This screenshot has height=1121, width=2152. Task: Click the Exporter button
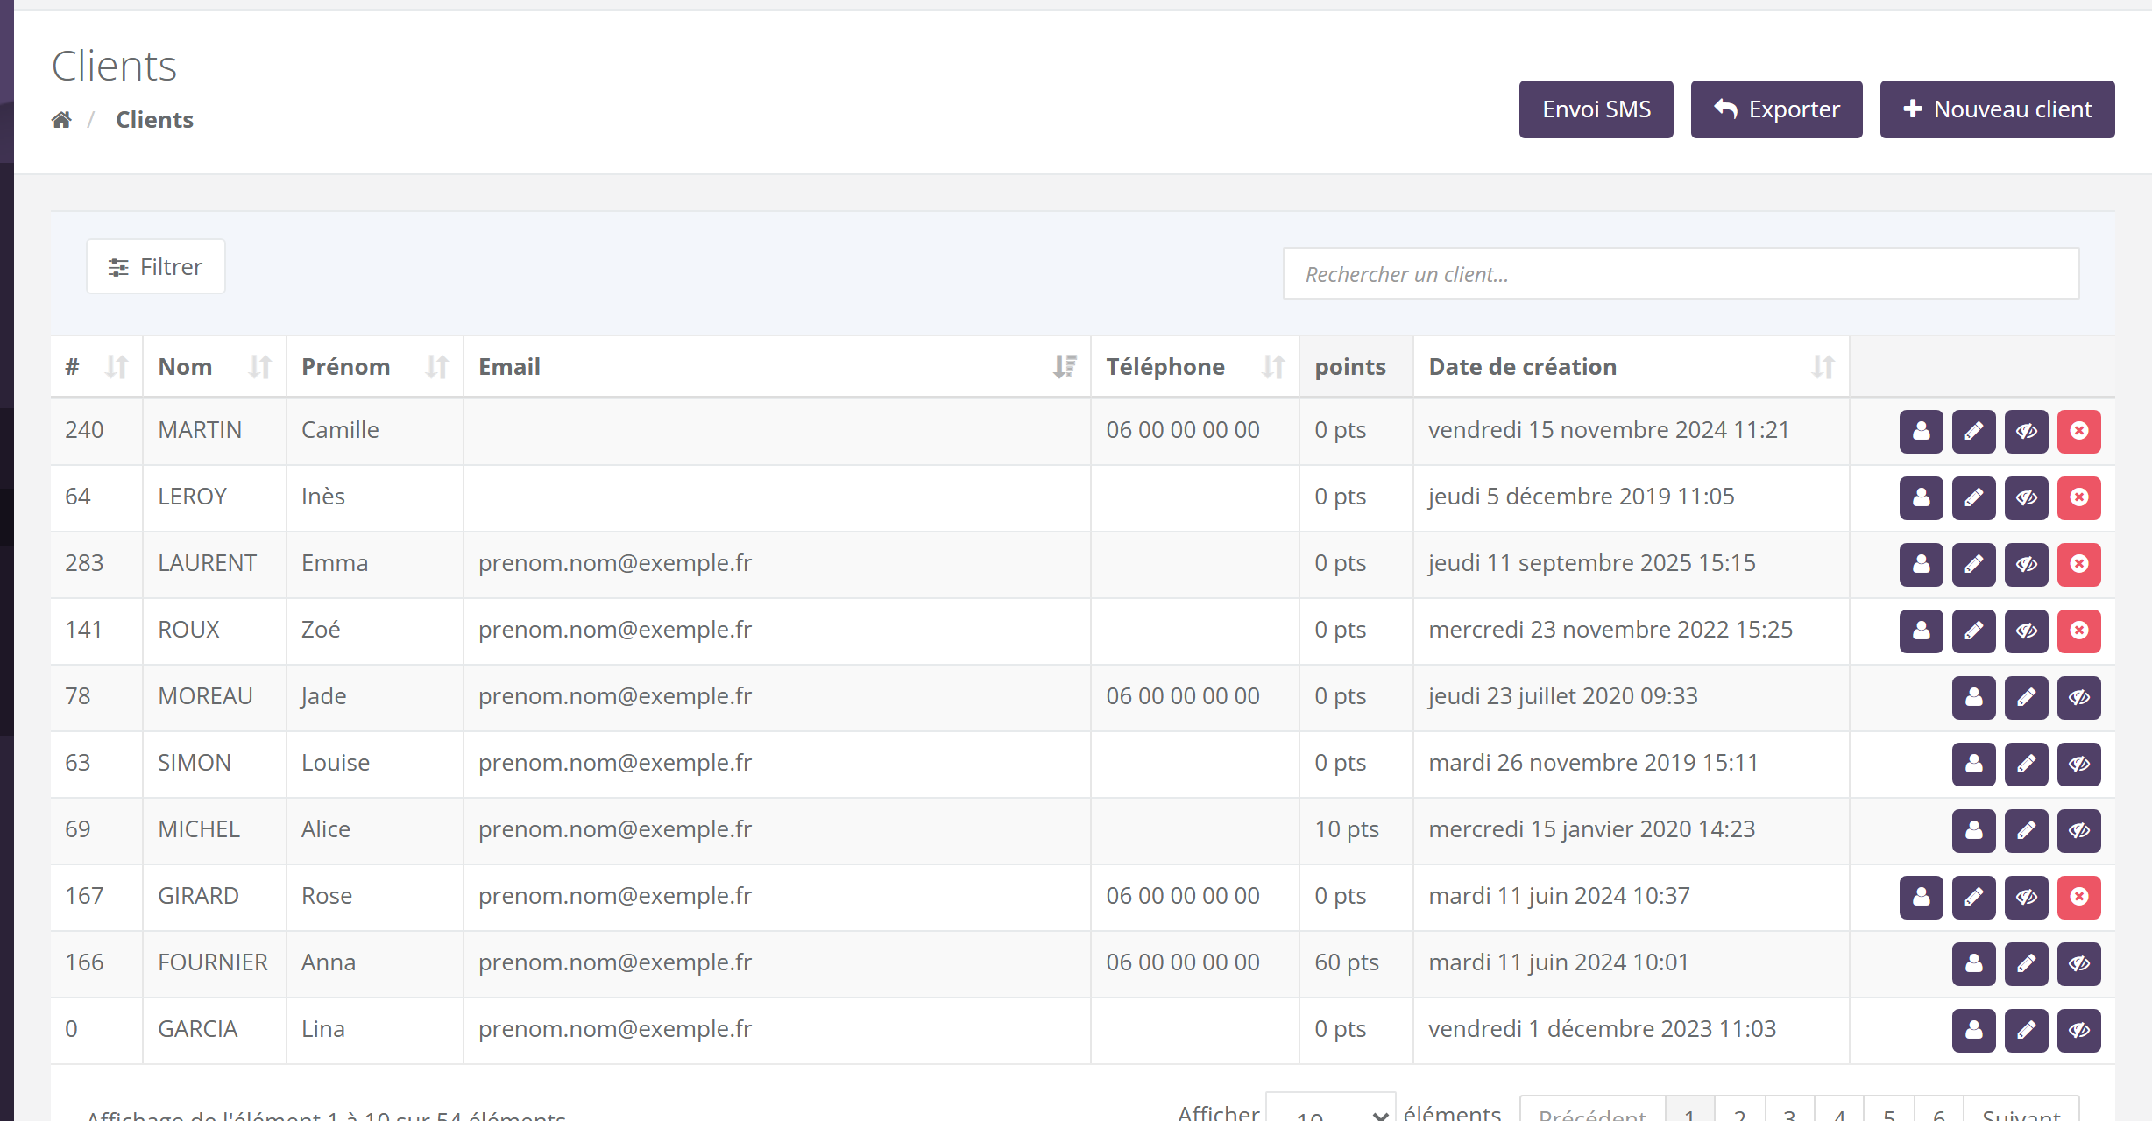tap(1777, 109)
